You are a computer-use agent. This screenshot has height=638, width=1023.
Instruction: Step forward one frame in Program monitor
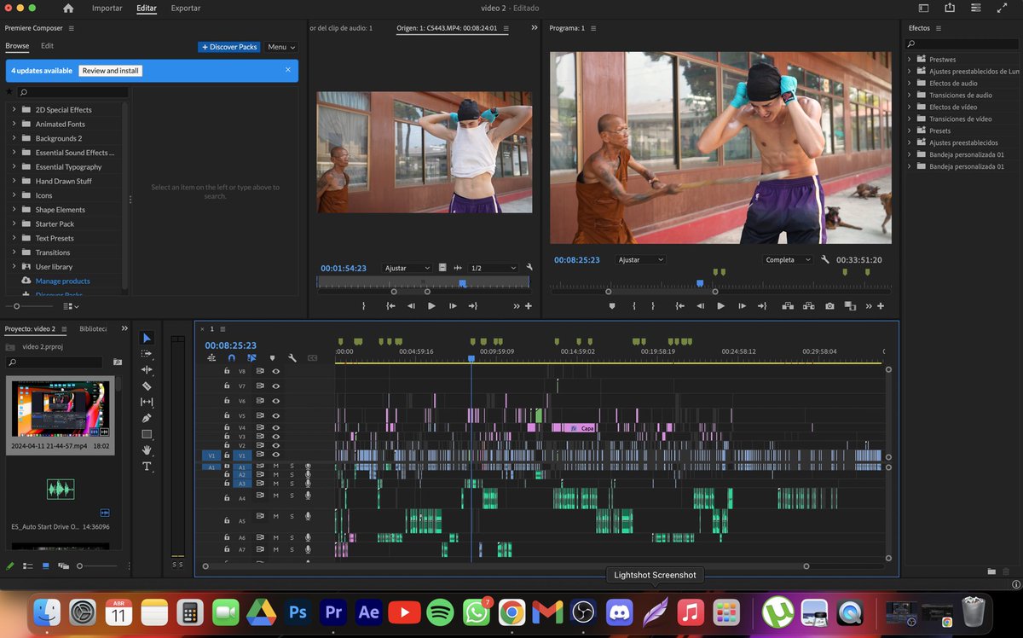tap(741, 306)
